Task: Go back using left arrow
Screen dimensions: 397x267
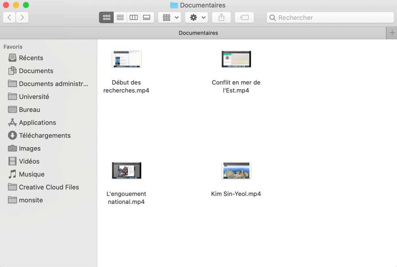Action: point(9,17)
